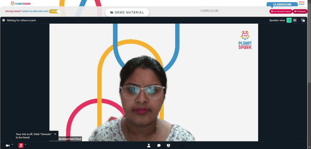Toggle the alternate ROOM switch

pos(54,11)
